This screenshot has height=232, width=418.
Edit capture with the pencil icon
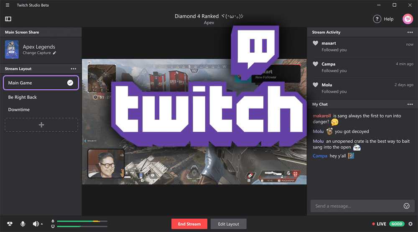click(54, 53)
